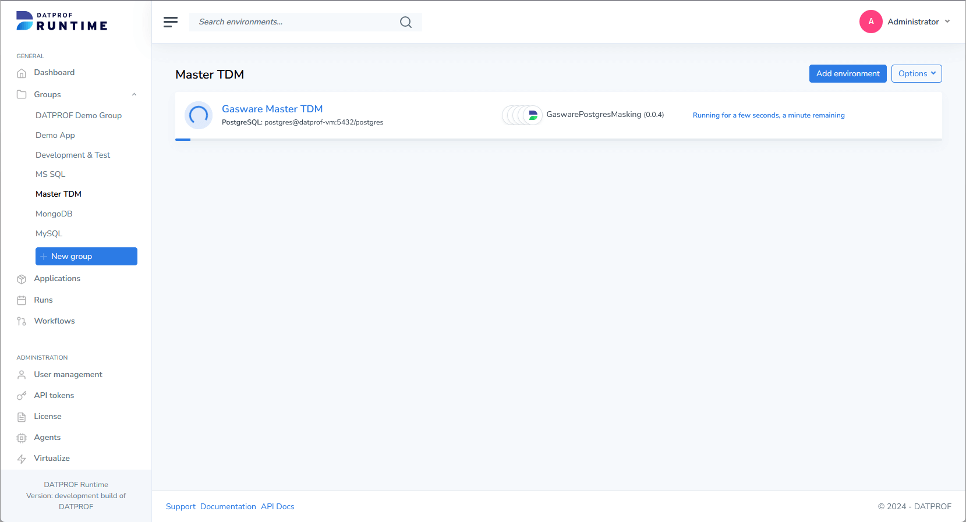Select the MongoDB group
The height and width of the screenshot is (522, 966).
54,214
